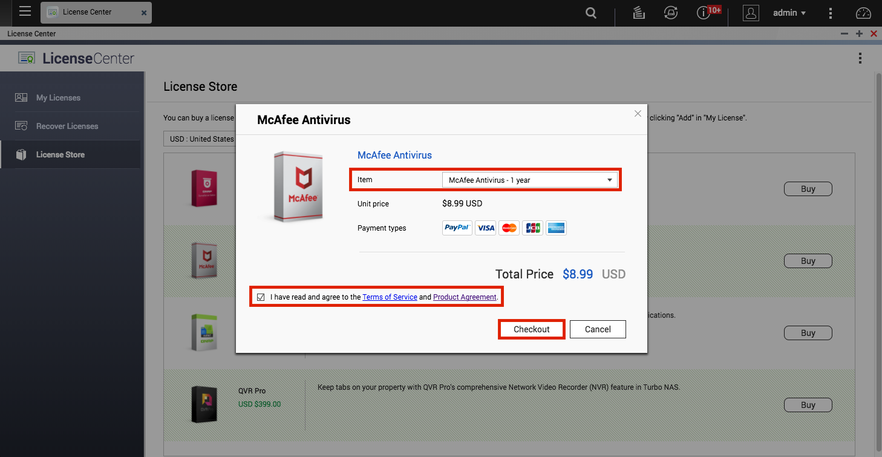Click the LicenseCenter logo icon
This screenshot has width=882, height=457.
[x=27, y=58]
